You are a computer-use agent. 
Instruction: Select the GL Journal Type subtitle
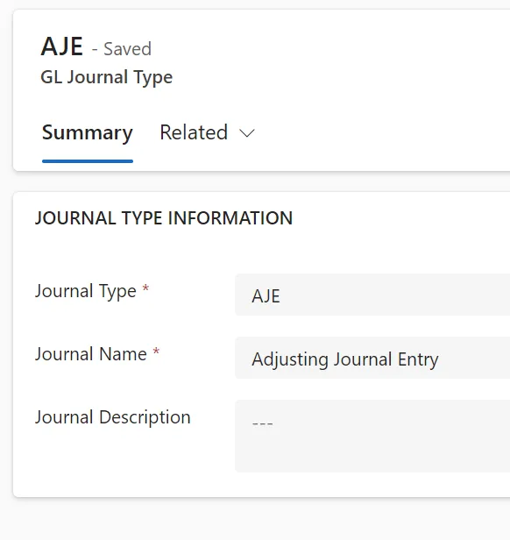coord(106,77)
